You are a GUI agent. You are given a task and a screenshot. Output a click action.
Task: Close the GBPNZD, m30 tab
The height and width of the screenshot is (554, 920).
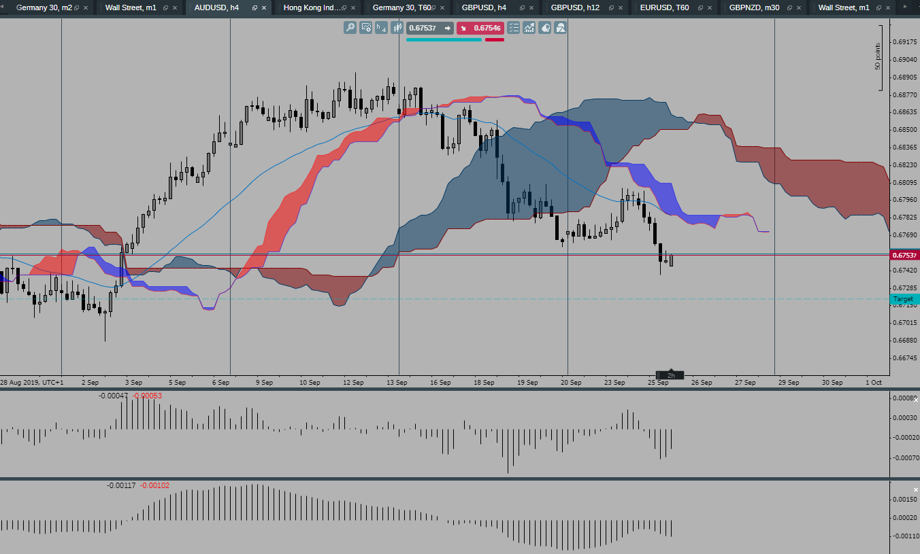coord(799,8)
